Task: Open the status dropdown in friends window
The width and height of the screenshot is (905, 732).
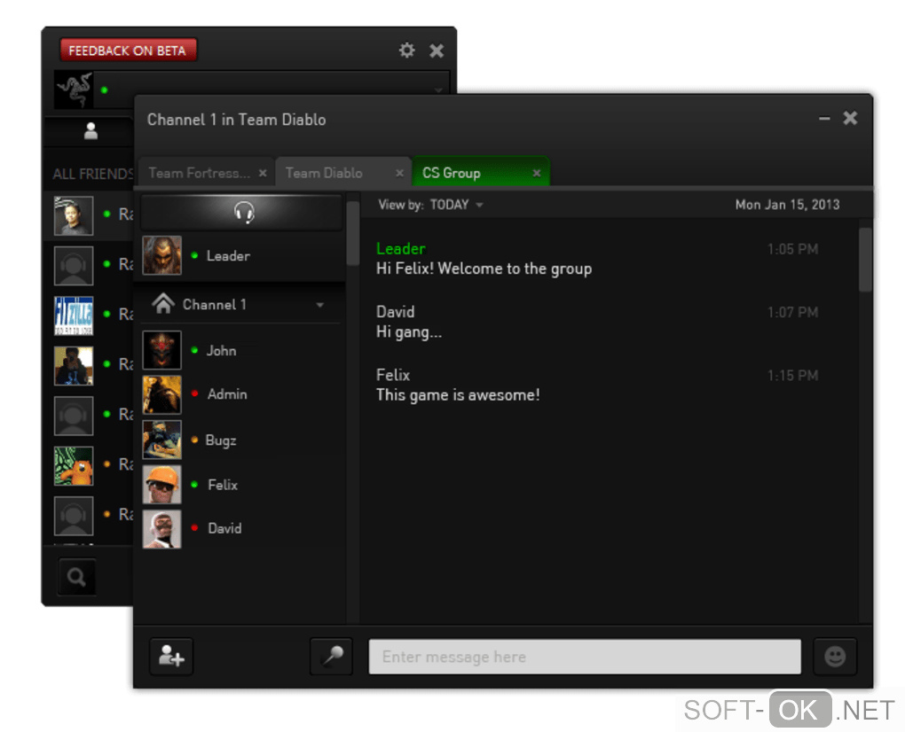Action: [x=438, y=90]
